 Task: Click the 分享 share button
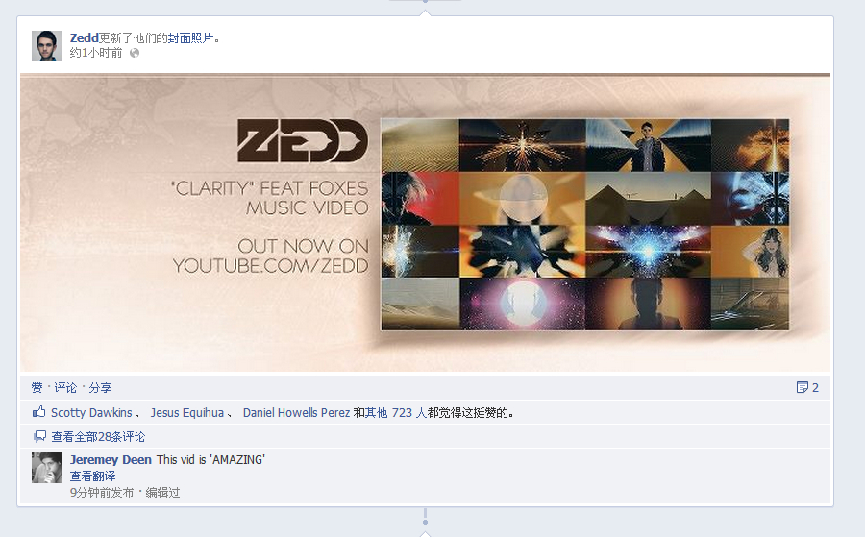point(100,387)
